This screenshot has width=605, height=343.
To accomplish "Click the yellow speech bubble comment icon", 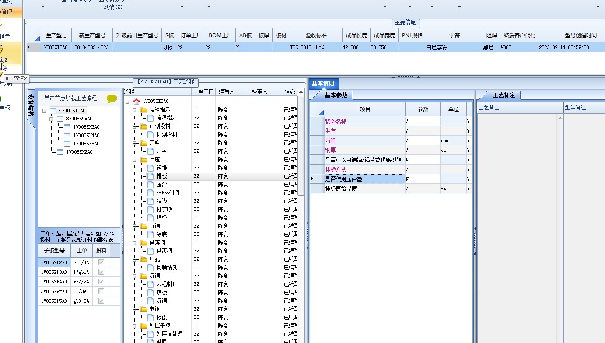I will point(112,99).
